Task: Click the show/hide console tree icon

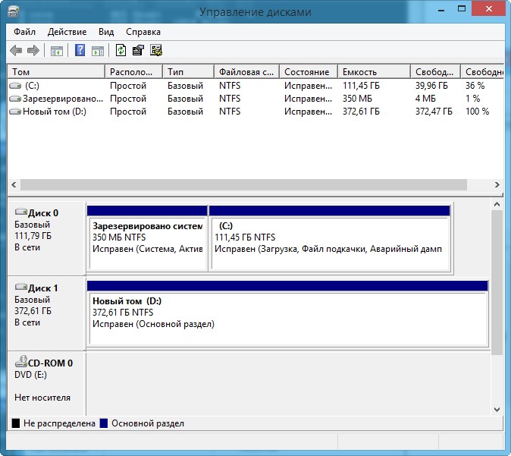Action: pos(56,51)
